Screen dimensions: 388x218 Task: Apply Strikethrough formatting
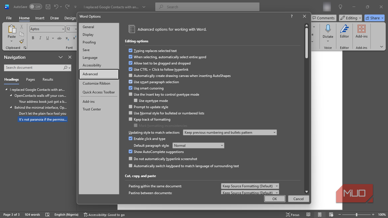tap(59, 38)
